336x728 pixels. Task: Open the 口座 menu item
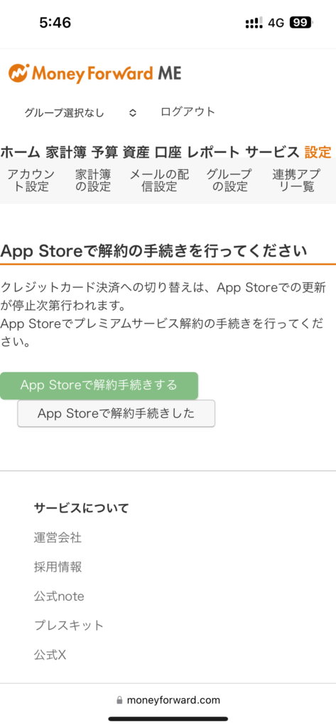[x=168, y=152]
